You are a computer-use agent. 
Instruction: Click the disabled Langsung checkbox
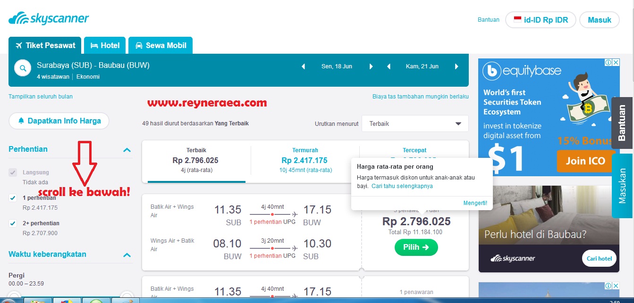click(x=13, y=172)
